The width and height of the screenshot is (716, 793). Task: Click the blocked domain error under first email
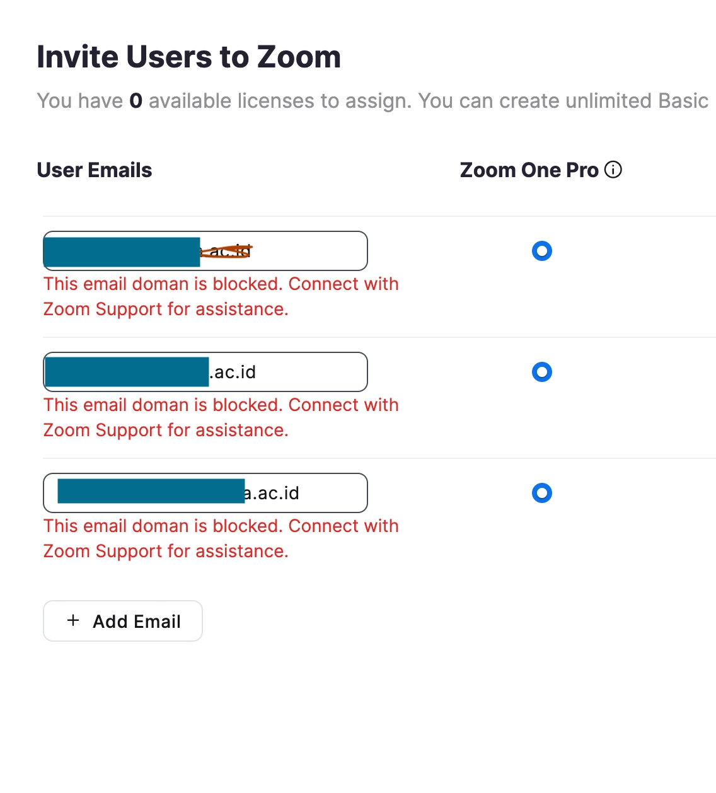coord(221,296)
